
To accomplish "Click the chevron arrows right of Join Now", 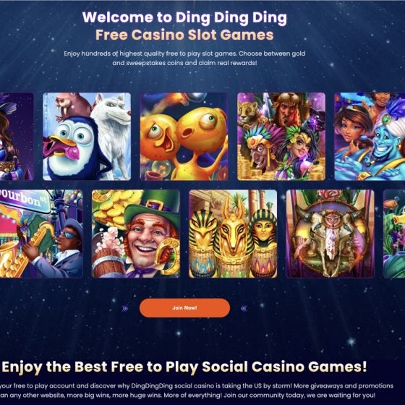I will click(x=244, y=308).
